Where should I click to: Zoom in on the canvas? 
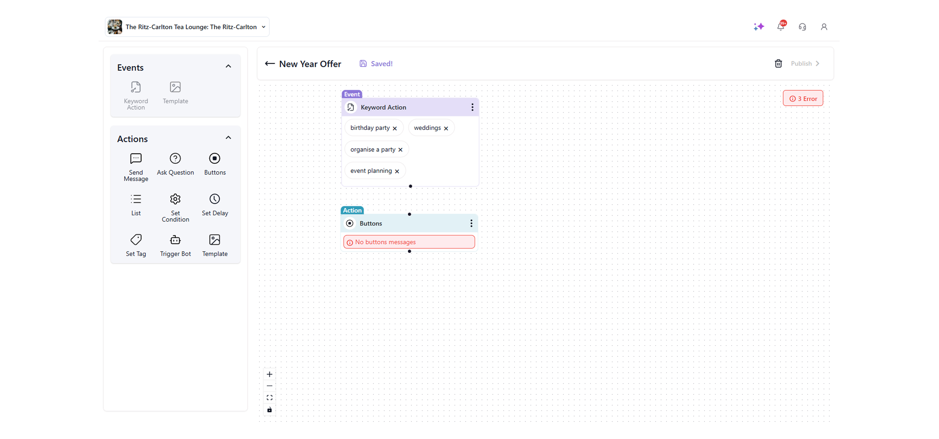pos(269,374)
